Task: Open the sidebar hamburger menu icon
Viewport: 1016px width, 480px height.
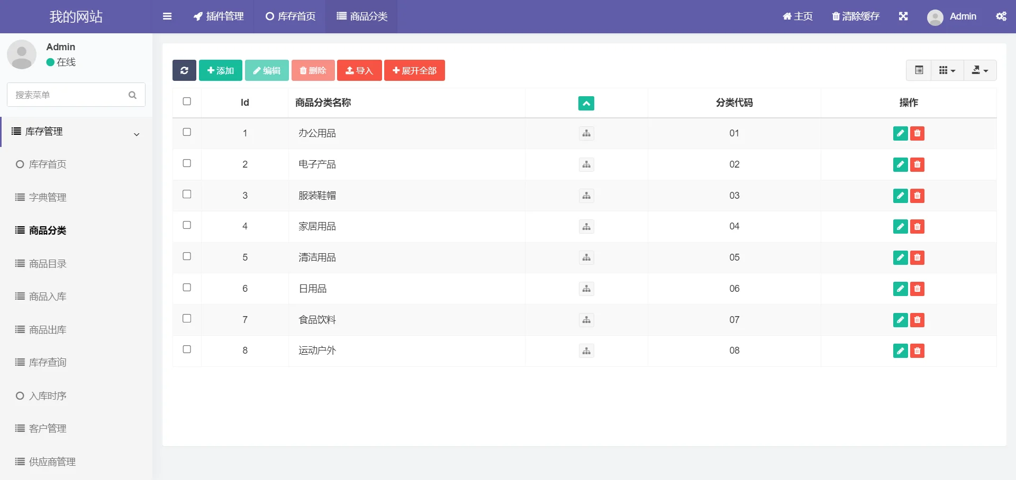Action: (x=167, y=16)
